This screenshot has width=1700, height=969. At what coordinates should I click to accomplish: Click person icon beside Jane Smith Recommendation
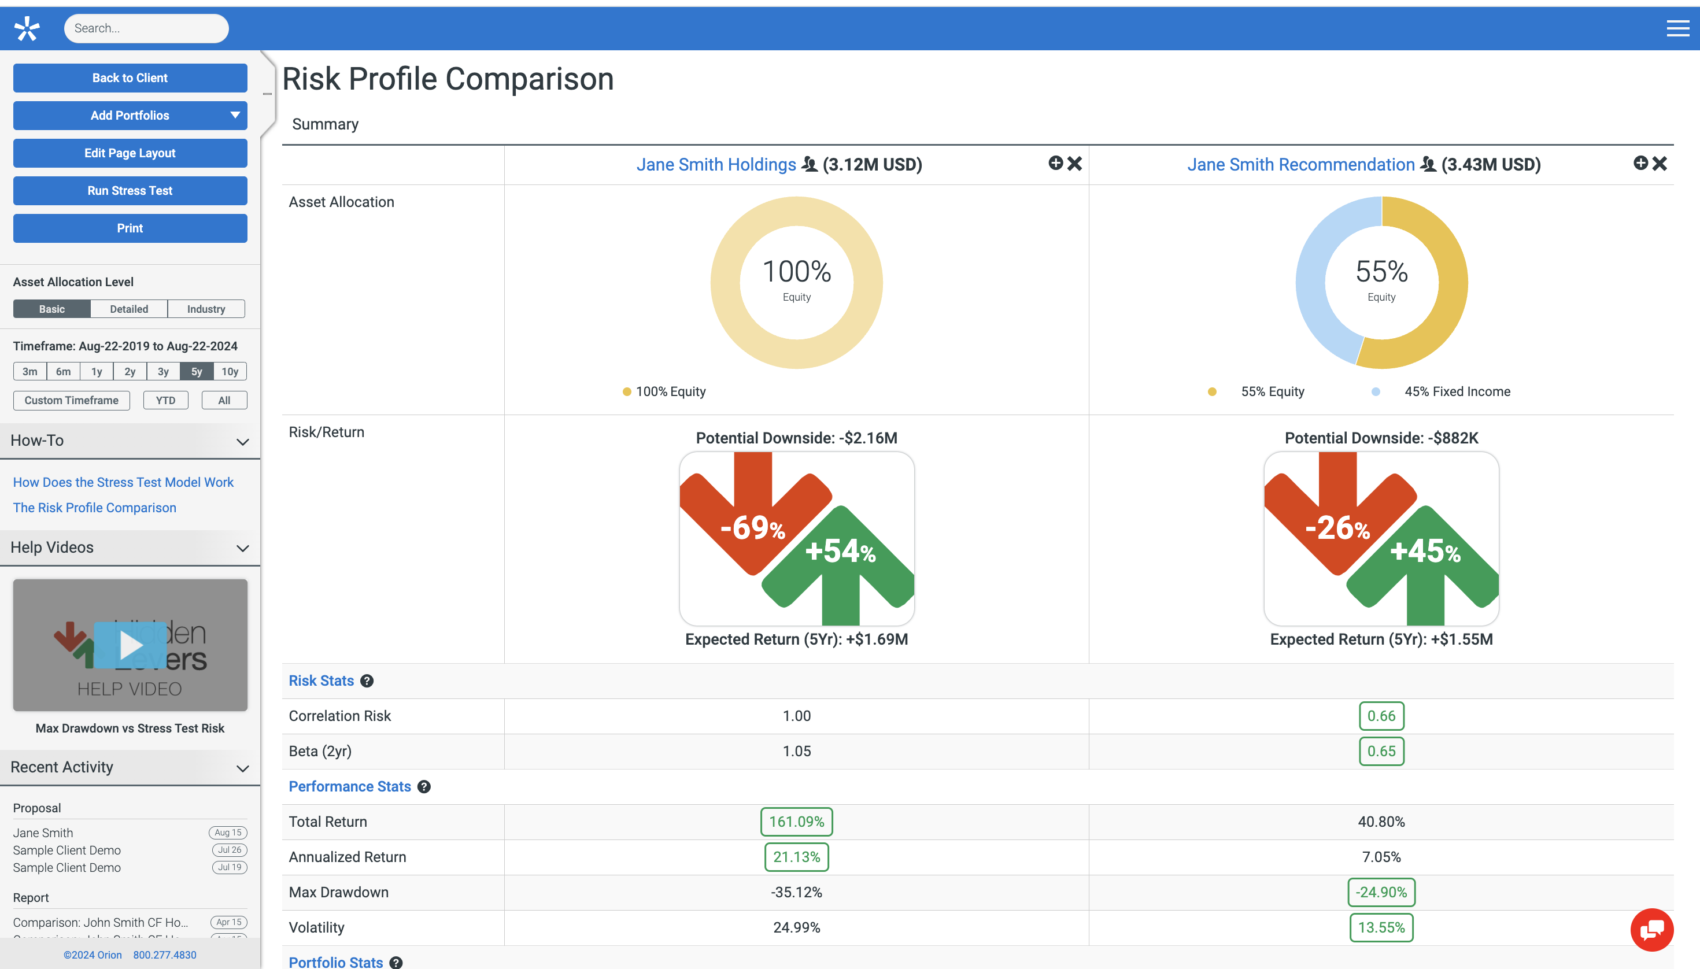click(x=1428, y=164)
